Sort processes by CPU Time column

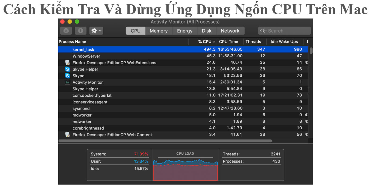(x=228, y=41)
